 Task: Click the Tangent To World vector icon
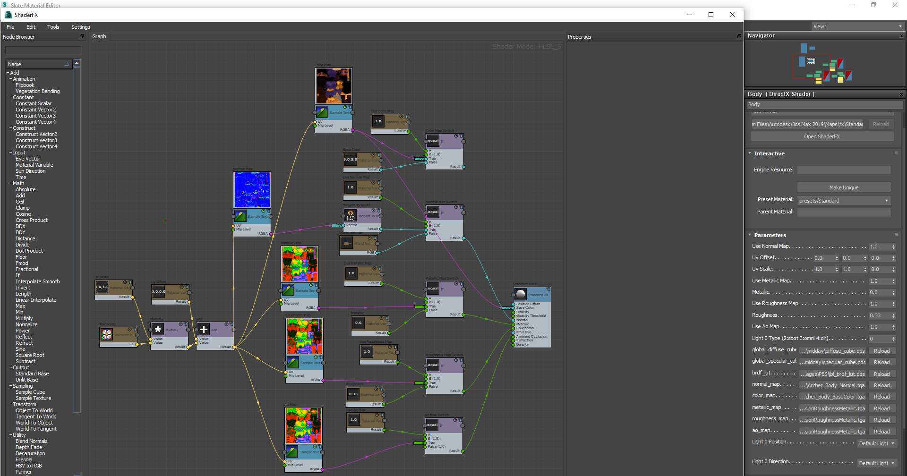[x=351, y=215]
